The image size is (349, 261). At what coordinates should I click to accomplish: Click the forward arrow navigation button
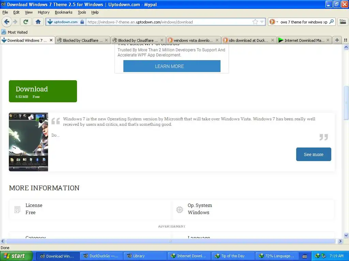(15, 22)
